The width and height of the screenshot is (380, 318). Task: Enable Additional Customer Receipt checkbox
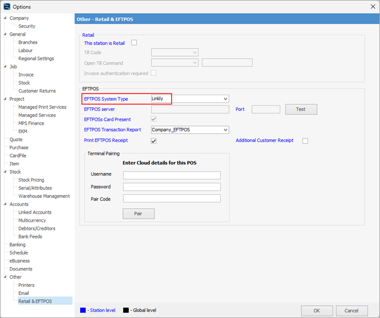pos(305,141)
